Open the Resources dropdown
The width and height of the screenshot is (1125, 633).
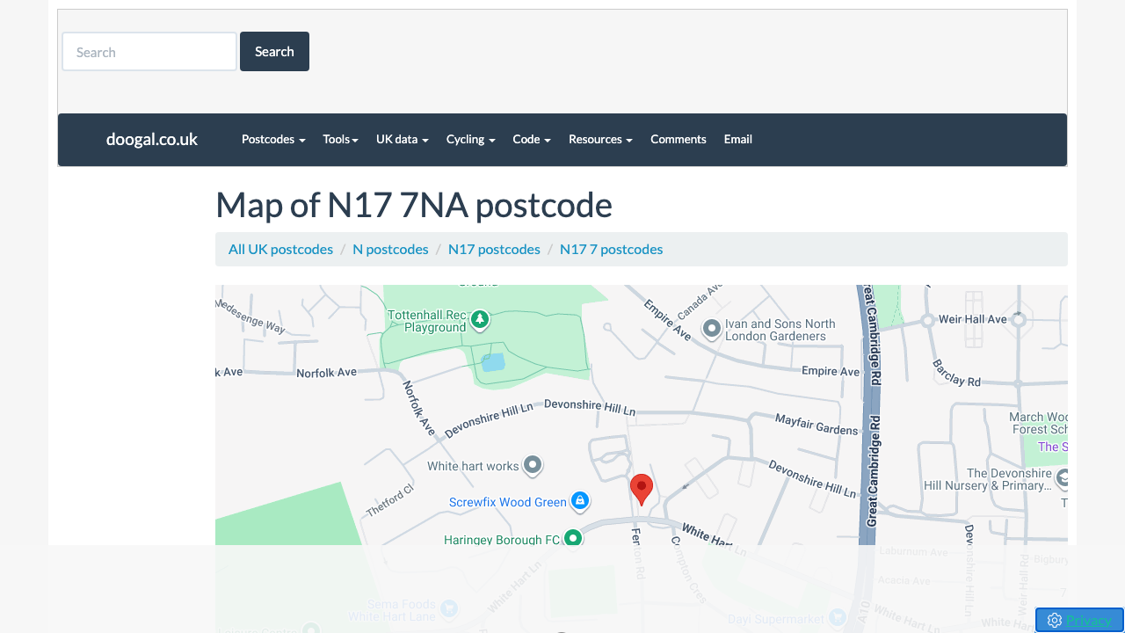coord(600,139)
